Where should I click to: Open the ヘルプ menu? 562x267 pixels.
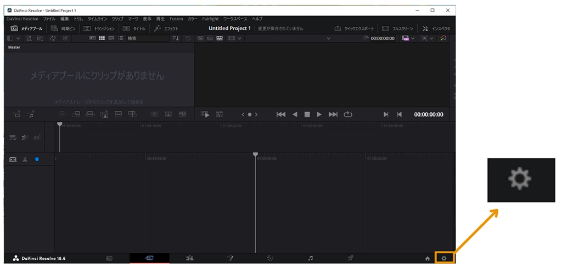coord(257,19)
